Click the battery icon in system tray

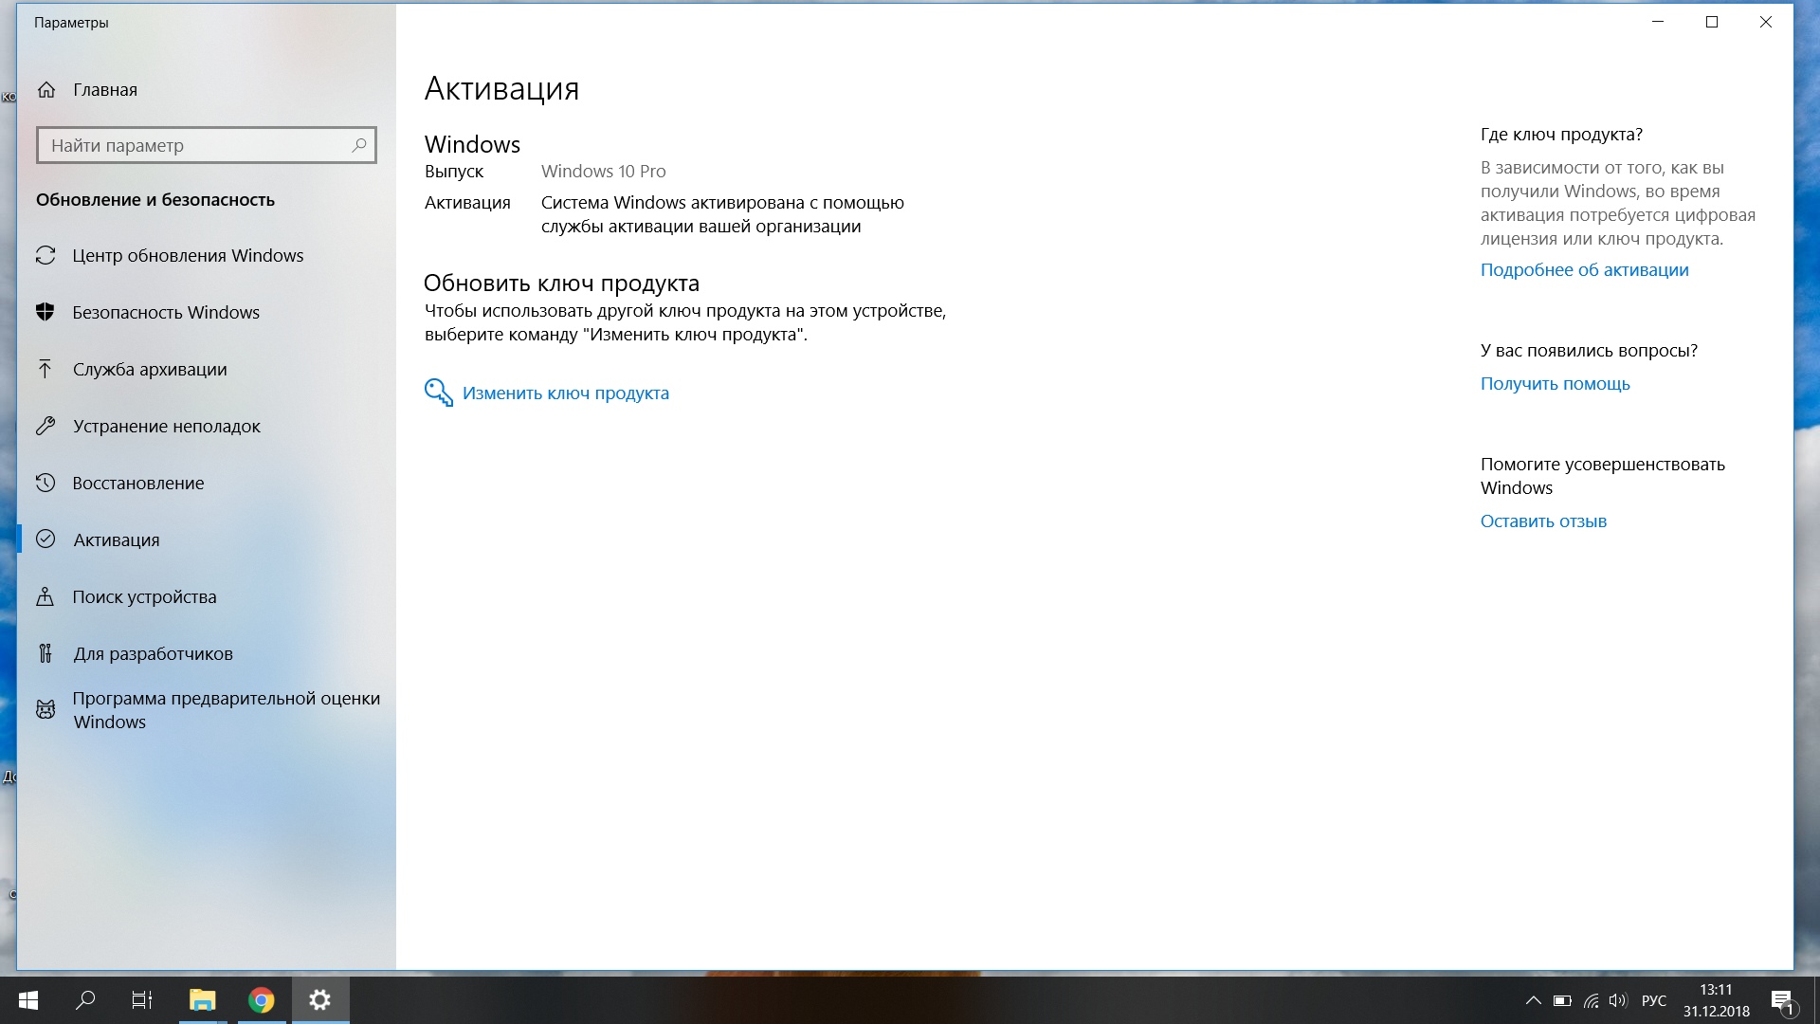tap(1562, 1000)
